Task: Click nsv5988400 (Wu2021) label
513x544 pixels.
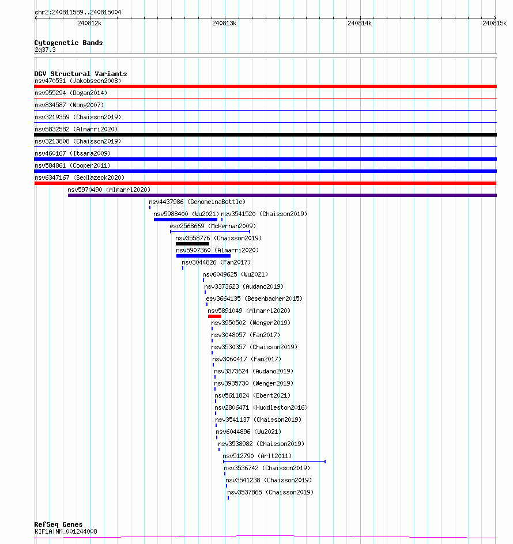Action: pos(186,214)
